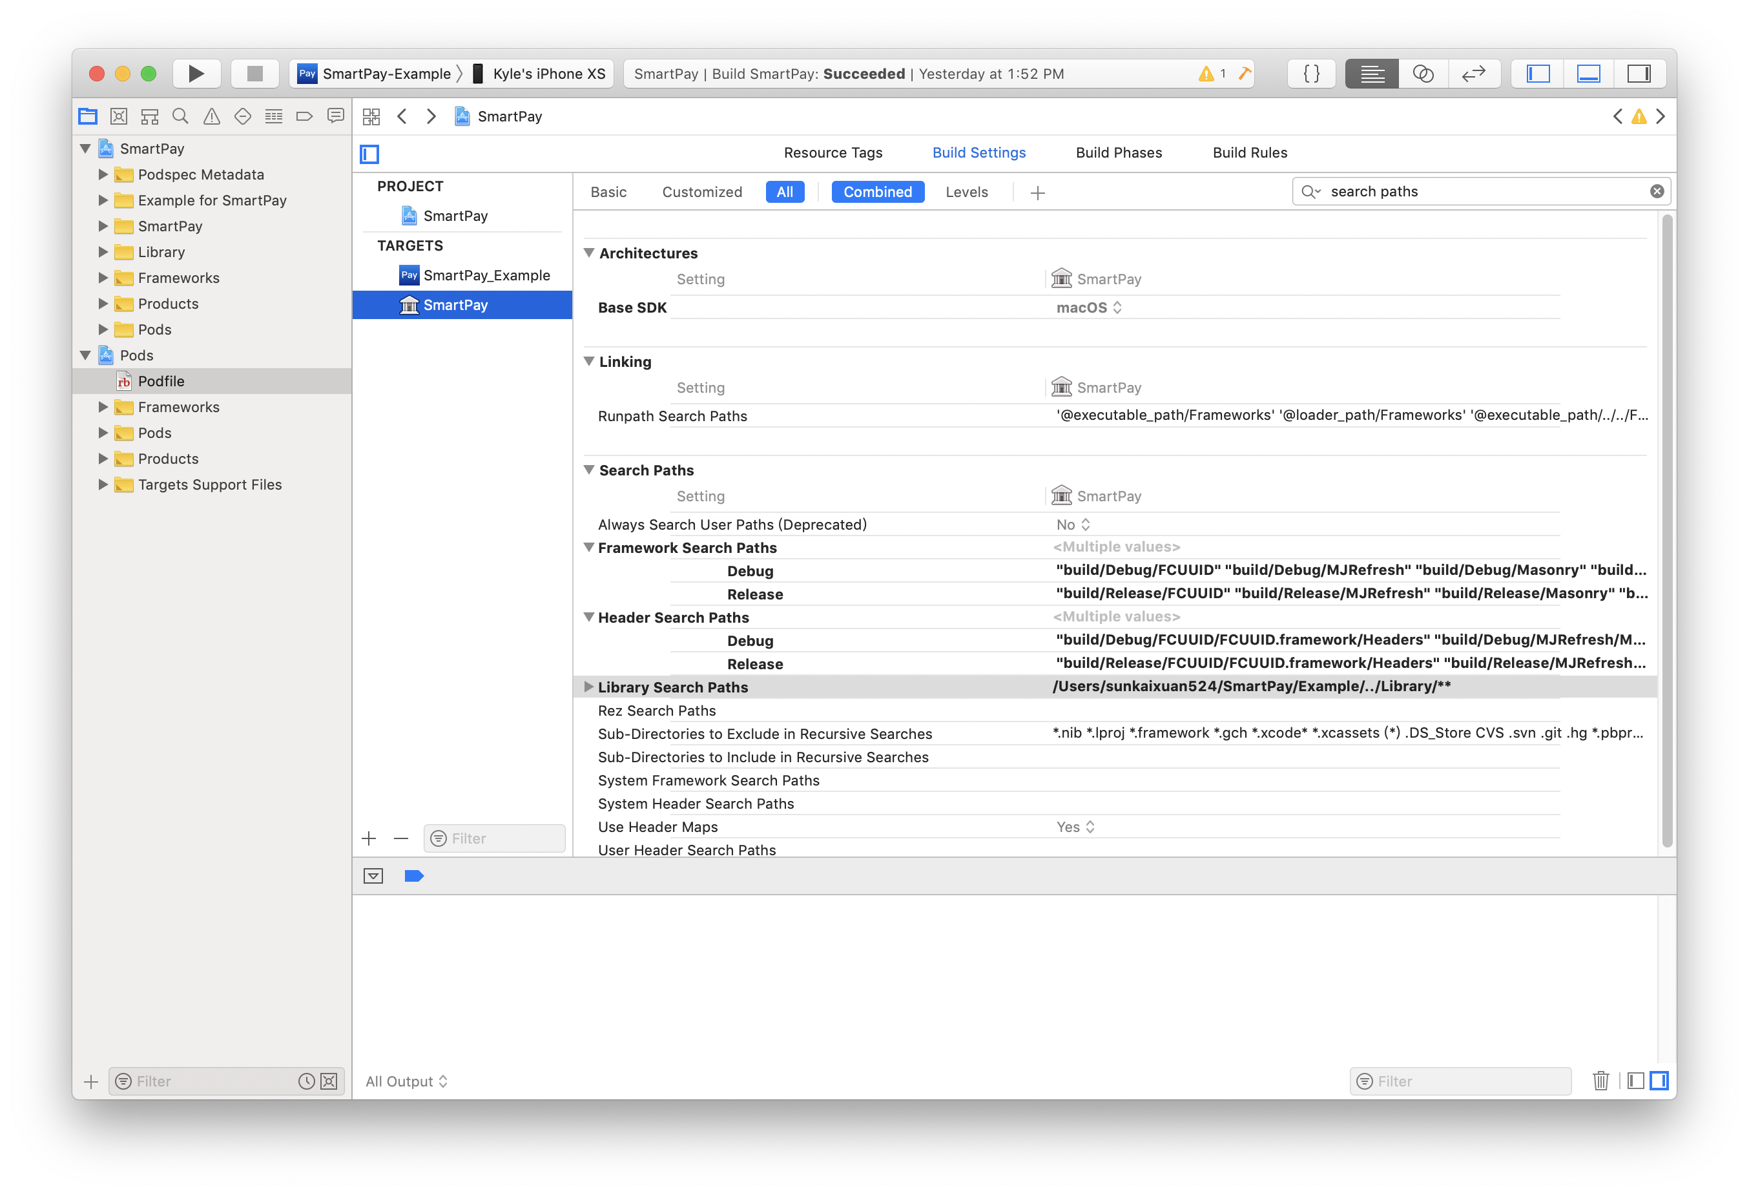Stop the running task
The width and height of the screenshot is (1749, 1195).
point(255,74)
